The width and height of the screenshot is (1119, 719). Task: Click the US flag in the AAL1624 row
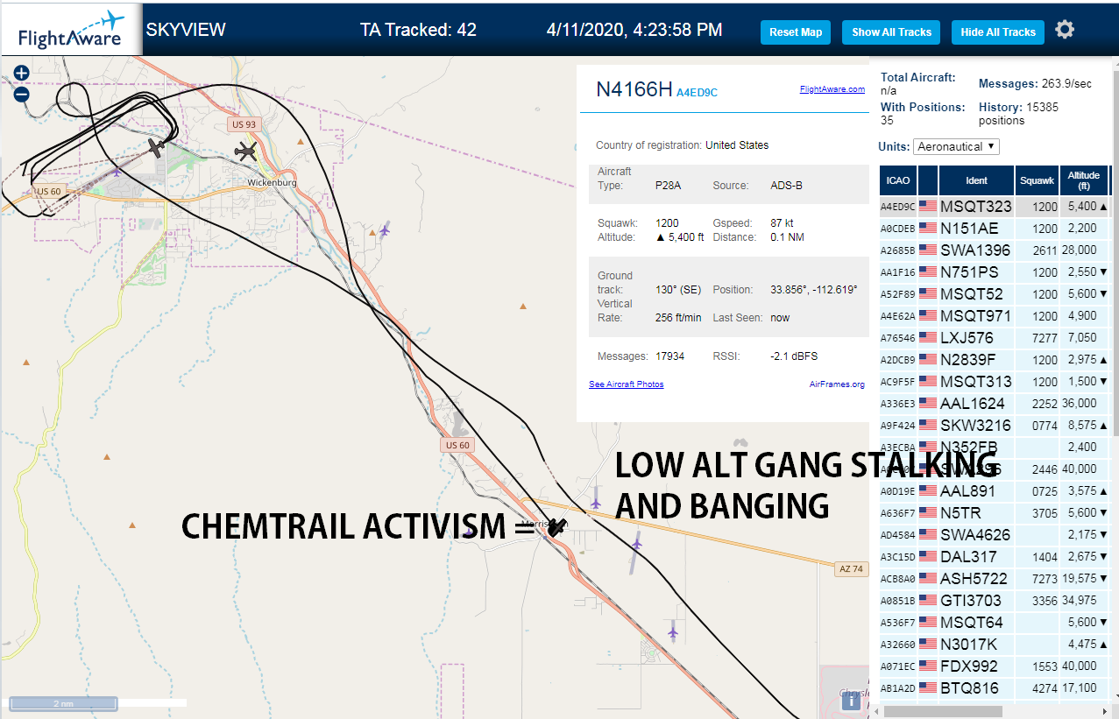(928, 404)
